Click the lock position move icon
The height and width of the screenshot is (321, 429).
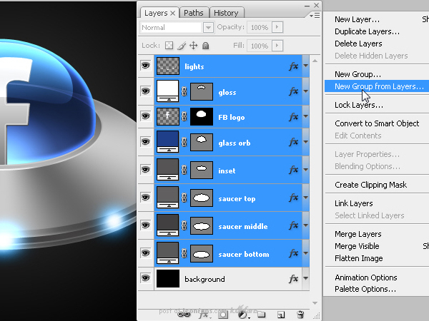(x=194, y=46)
